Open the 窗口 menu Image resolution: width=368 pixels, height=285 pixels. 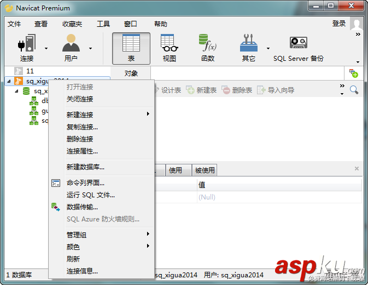[x=131, y=24]
